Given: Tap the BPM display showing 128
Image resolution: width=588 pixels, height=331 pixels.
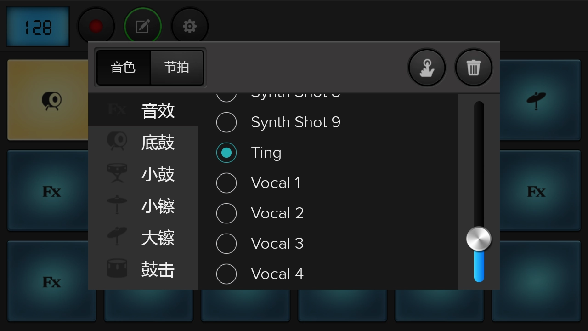Looking at the screenshot, I should click(37, 26).
